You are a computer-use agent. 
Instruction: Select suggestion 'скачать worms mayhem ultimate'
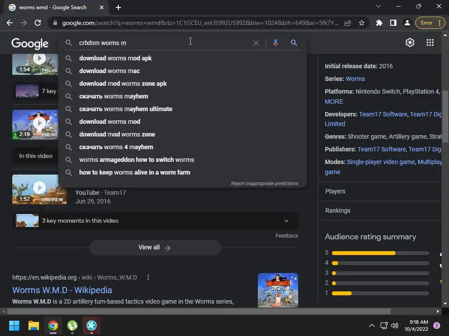point(182,109)
